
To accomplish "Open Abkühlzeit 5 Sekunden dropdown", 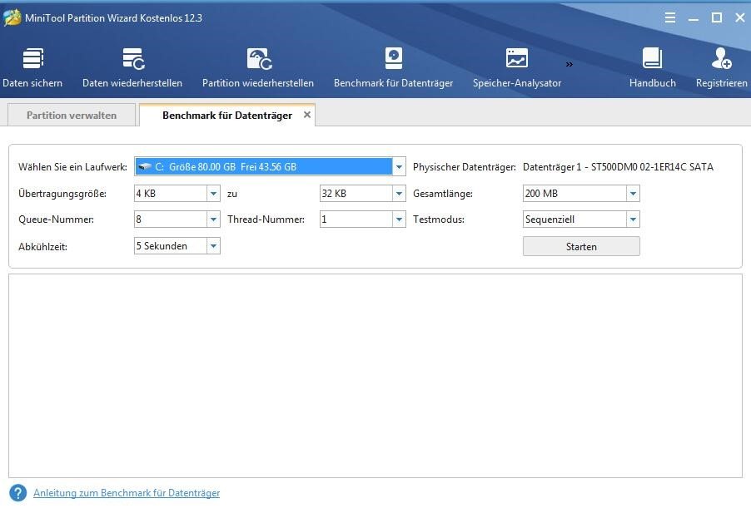I will [x=213, y=246].
